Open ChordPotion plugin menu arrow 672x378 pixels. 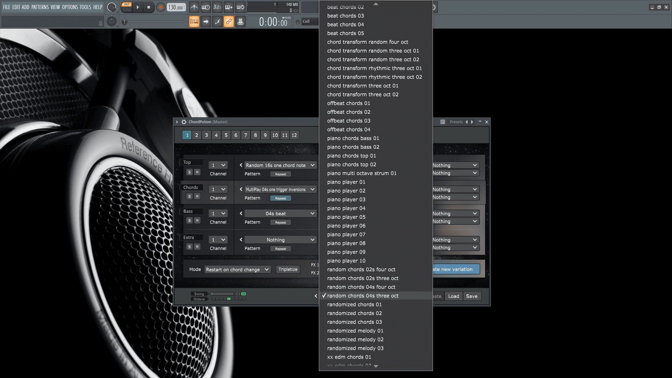click(x=177, y=122)
